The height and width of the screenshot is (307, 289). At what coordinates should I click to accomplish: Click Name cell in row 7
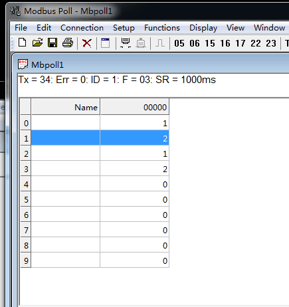(x=66, y=230)
